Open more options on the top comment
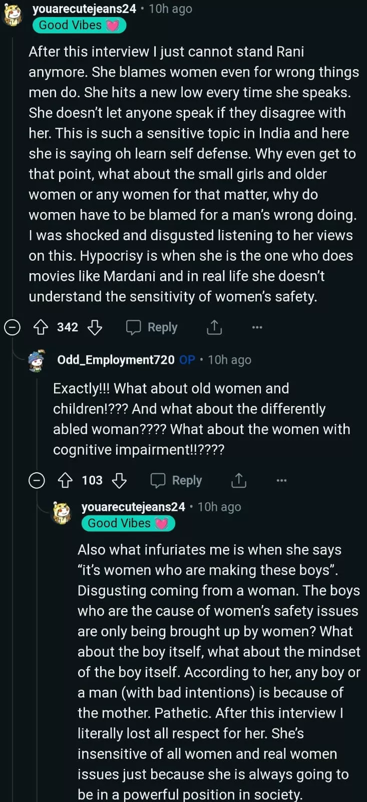 pos(257,327)
